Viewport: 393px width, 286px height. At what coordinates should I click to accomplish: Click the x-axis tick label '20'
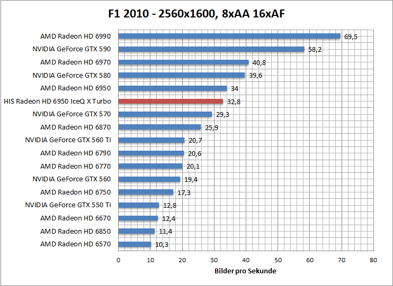coord(182,260)
